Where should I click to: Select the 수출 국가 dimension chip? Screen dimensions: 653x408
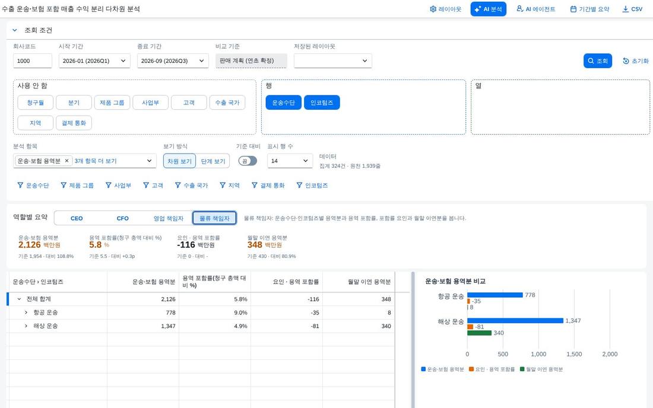pos(227,103)
